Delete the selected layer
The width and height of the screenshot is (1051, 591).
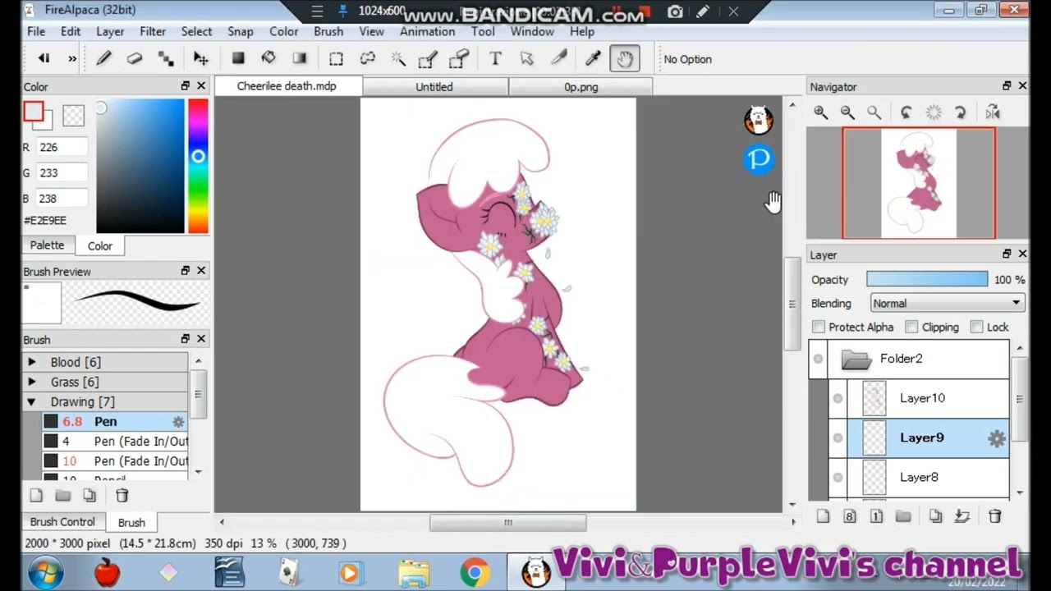point(995,516)
